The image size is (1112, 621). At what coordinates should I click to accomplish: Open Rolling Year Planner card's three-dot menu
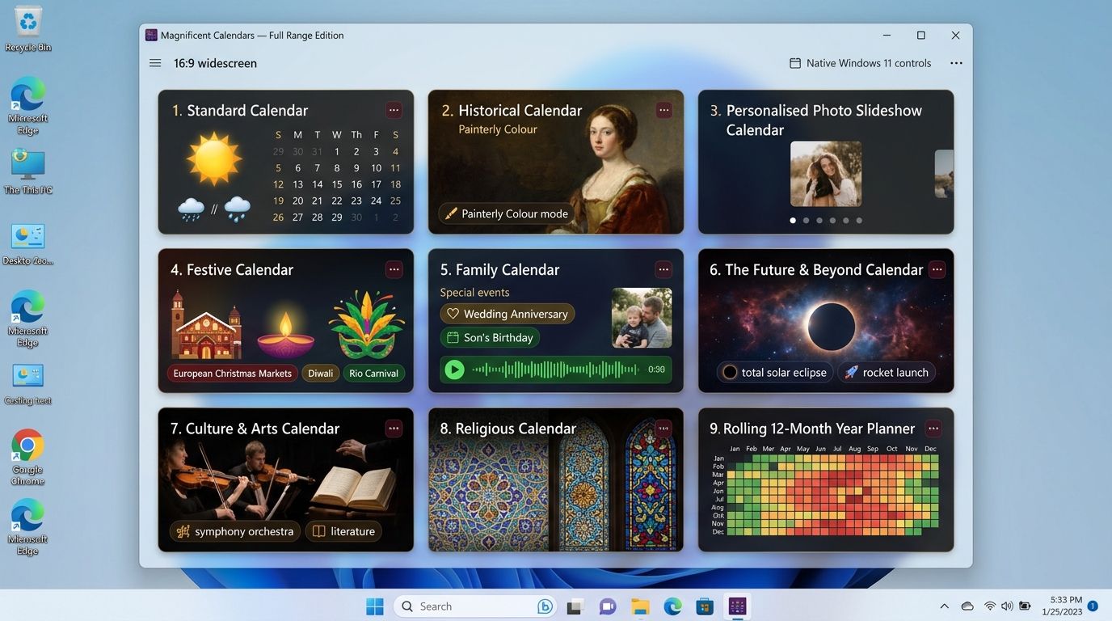(x=933, y=429)
